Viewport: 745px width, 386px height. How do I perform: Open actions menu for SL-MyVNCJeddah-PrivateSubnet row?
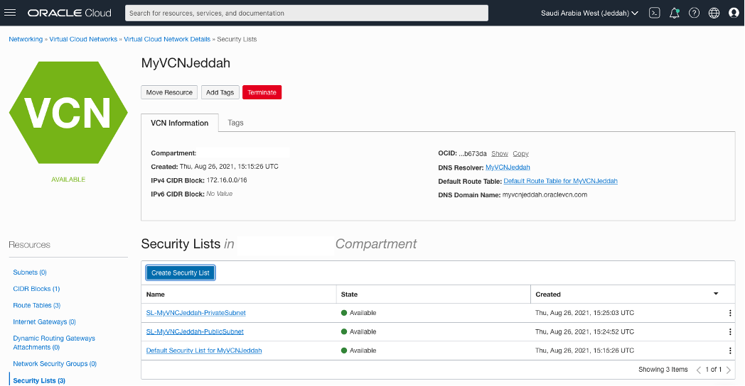[730, 313]
